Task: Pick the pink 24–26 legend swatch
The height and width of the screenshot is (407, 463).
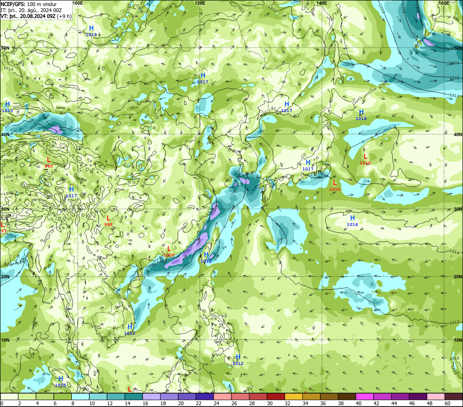Action: [223, 396]
